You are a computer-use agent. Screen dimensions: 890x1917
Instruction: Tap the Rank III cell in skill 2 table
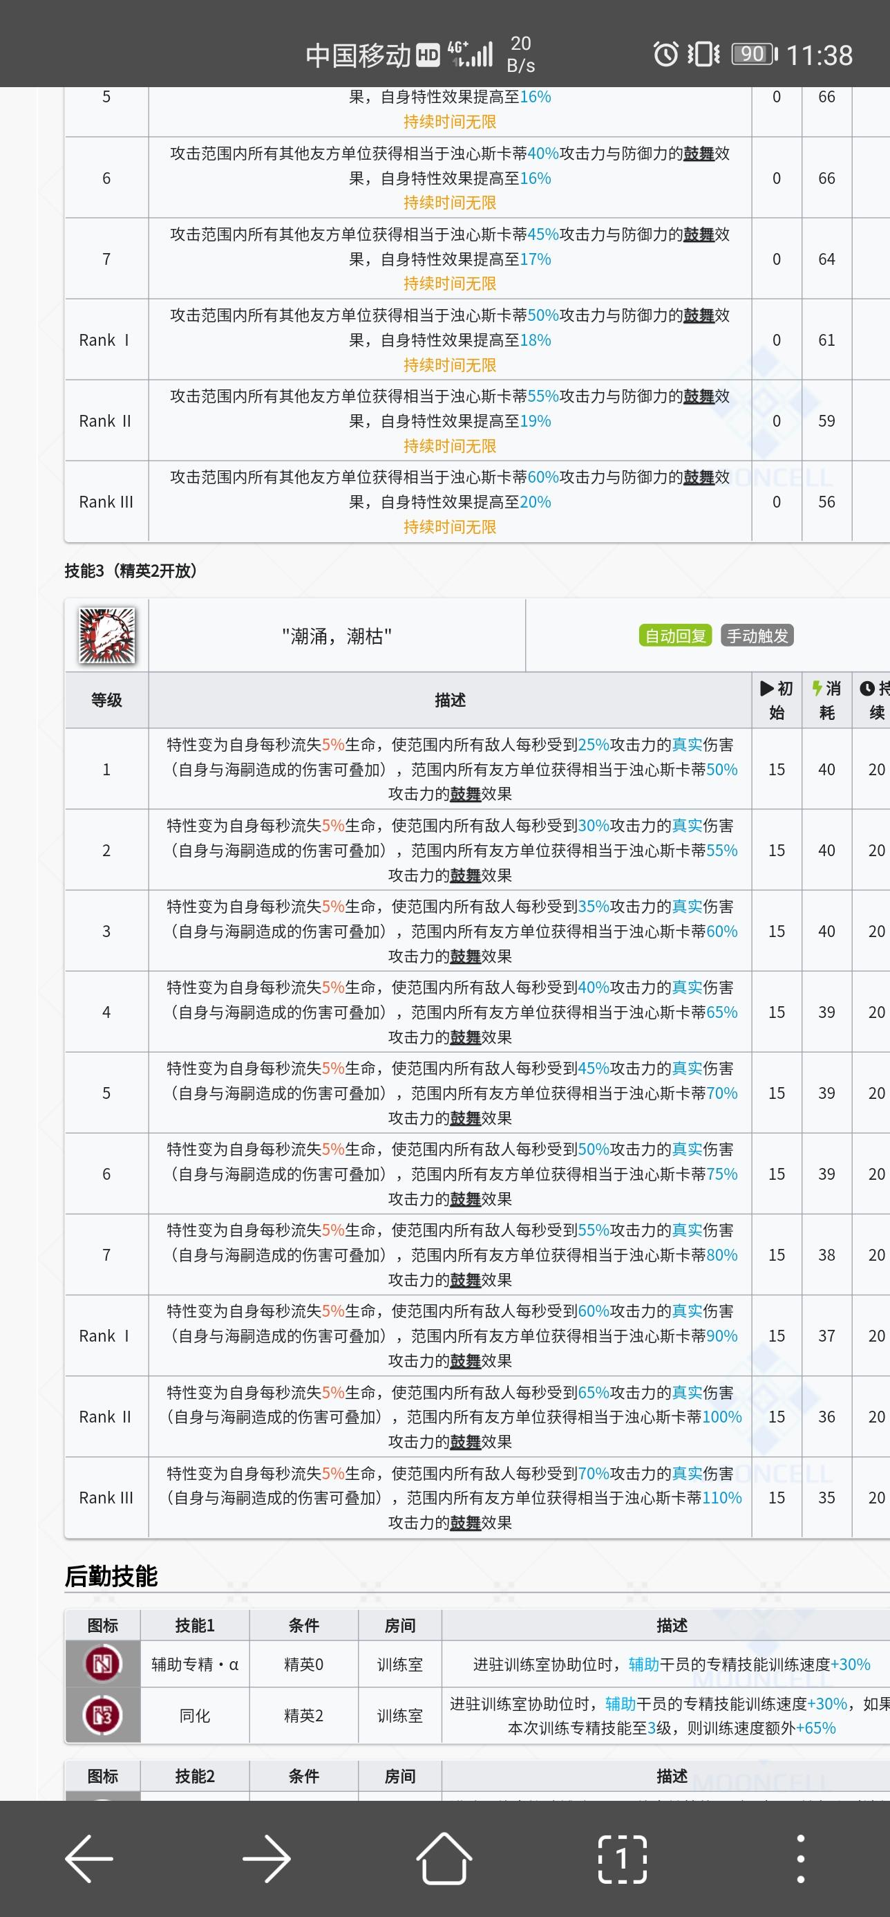tap(106, 501)
